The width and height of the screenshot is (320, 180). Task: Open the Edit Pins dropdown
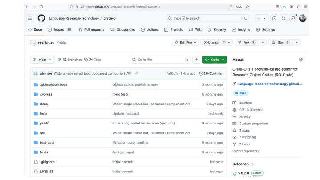tap(185, 43)
